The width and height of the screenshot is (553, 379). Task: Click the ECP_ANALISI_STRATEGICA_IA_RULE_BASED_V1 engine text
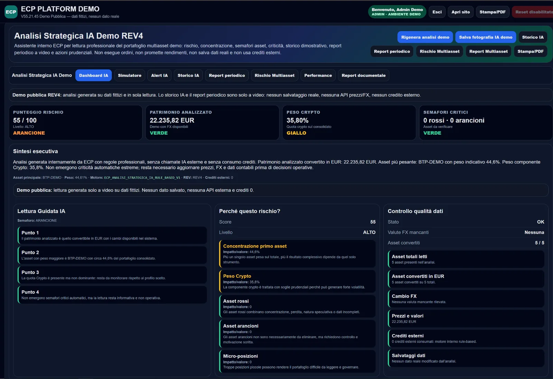pos(142,178)
